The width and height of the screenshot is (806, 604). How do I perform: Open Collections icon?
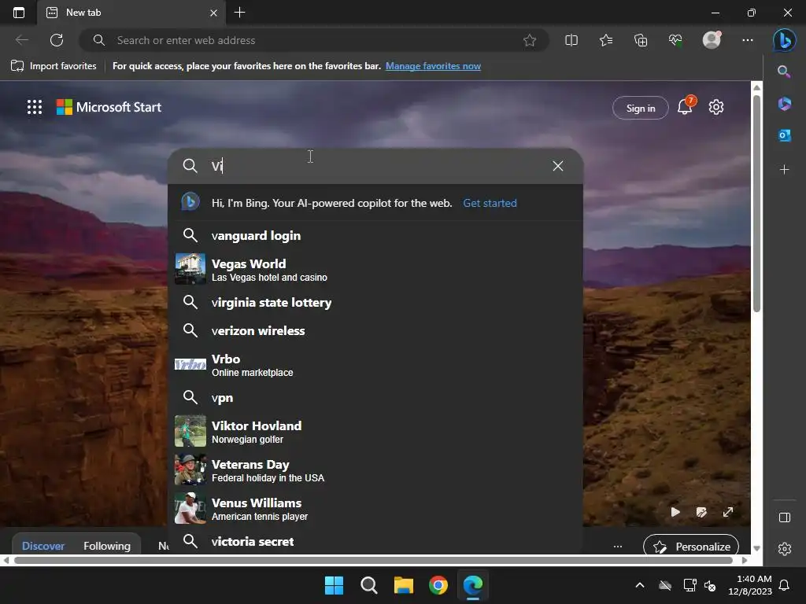point(641,40)
